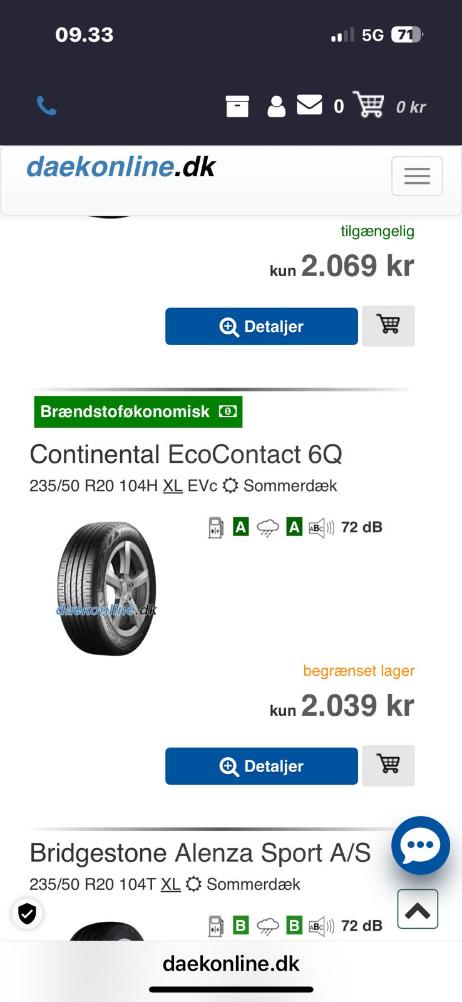The width and height of the screenshot is (462, 1002).
Task: Add Continental EcoContact 6Q to cart
Action: click(x=388, y=765)
